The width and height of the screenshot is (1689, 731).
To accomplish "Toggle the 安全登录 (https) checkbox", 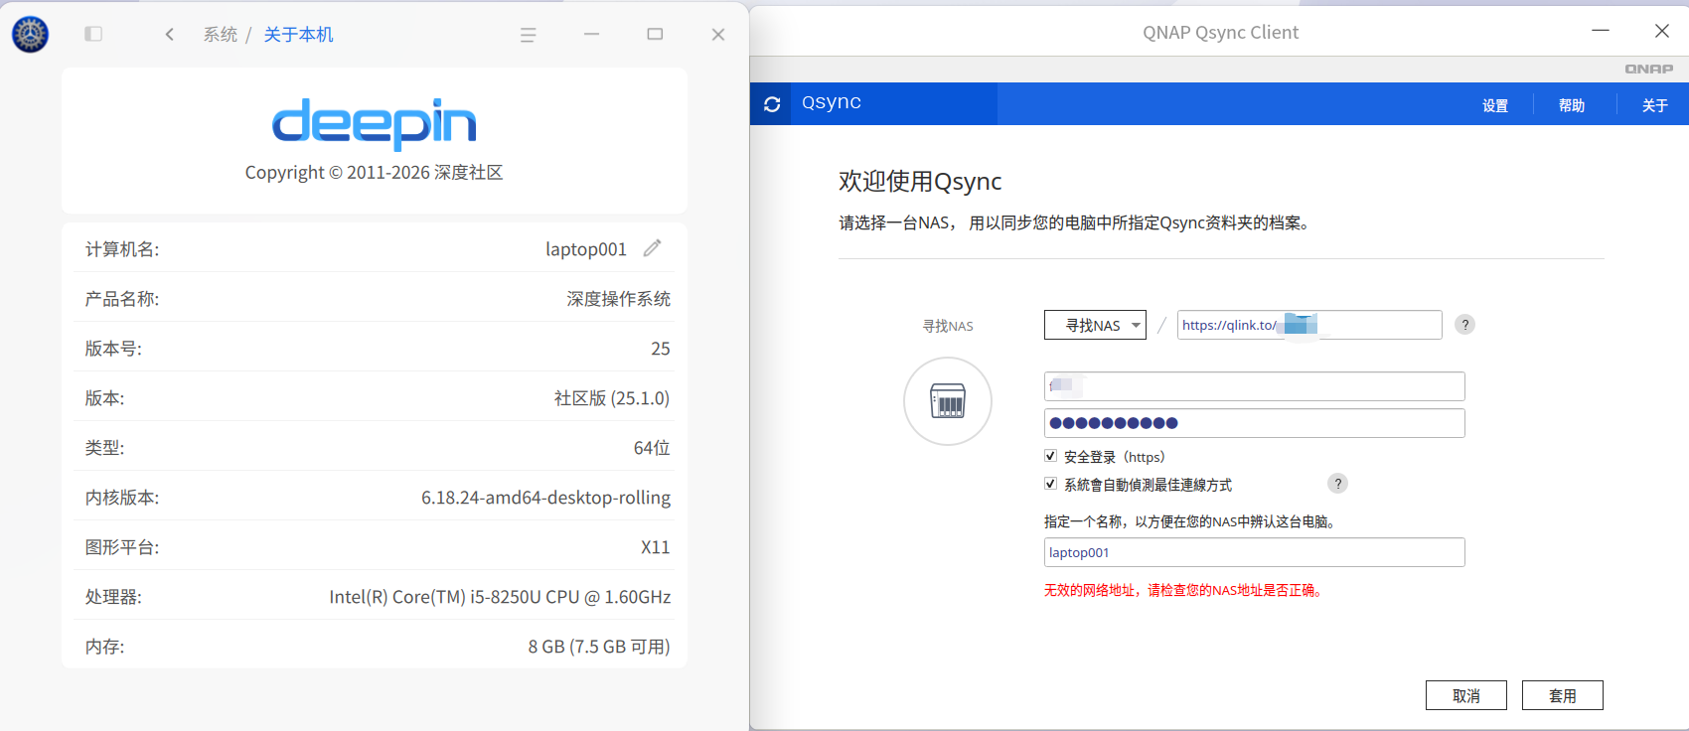I will 1050,456.
